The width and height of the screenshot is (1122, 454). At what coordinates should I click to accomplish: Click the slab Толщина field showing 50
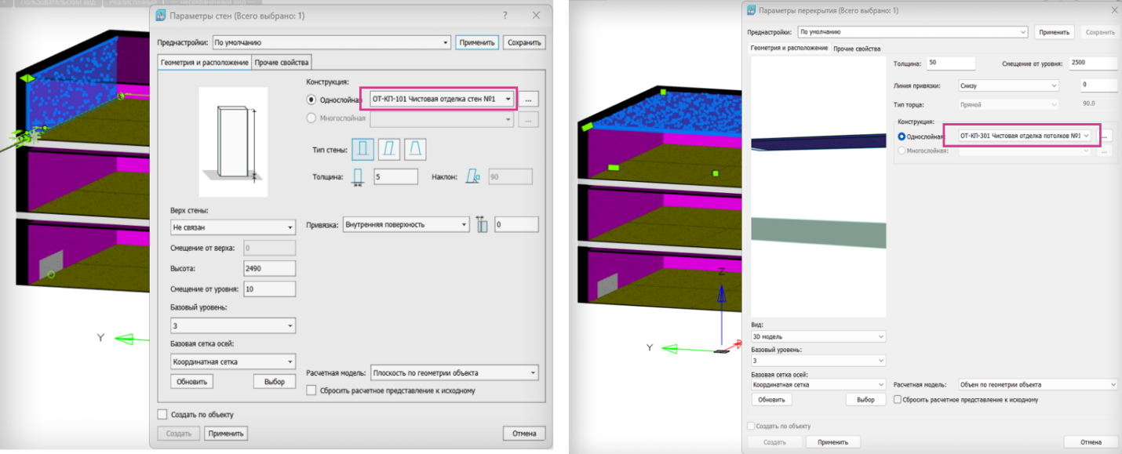pos(950,64)
